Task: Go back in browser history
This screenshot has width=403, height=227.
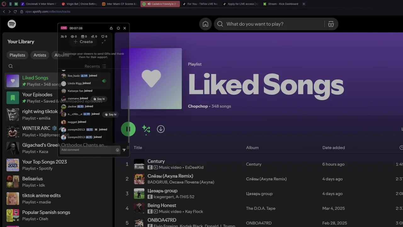Action: tap(4, 12)
